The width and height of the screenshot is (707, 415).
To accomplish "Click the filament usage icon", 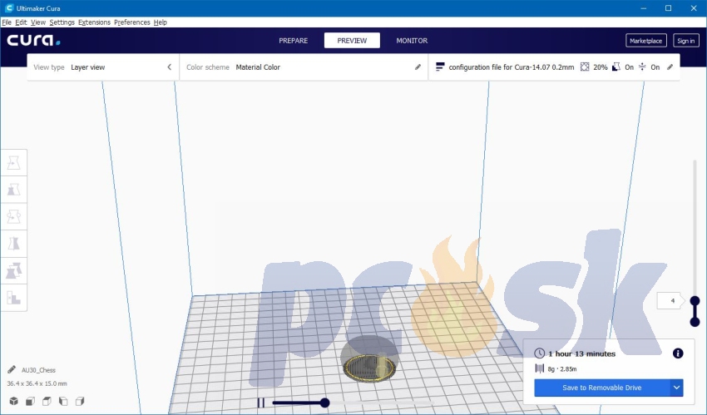I will (539, 368).
